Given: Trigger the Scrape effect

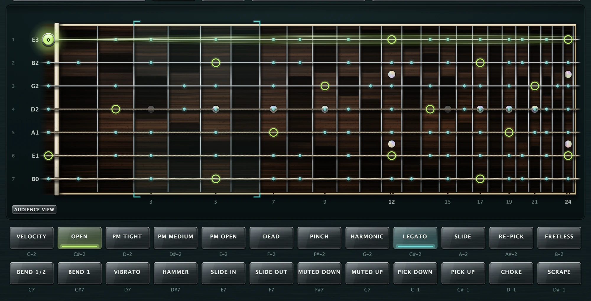Looking at the screenshot, I should tap(559, 273).
